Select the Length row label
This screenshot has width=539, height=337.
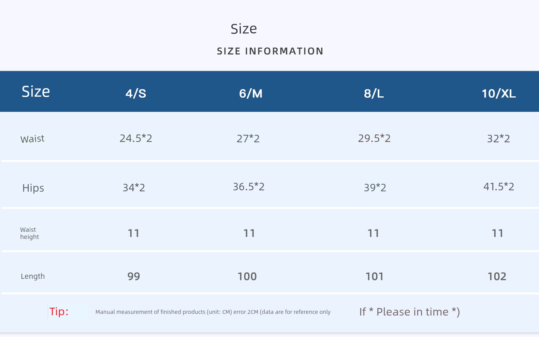point(33,276)
